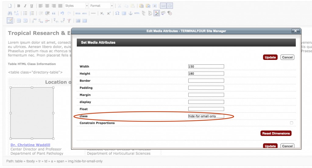Toggle the Constrain Proportions checkbox
The height and width of the screenshot is (168, 312).
click(292, 123)
